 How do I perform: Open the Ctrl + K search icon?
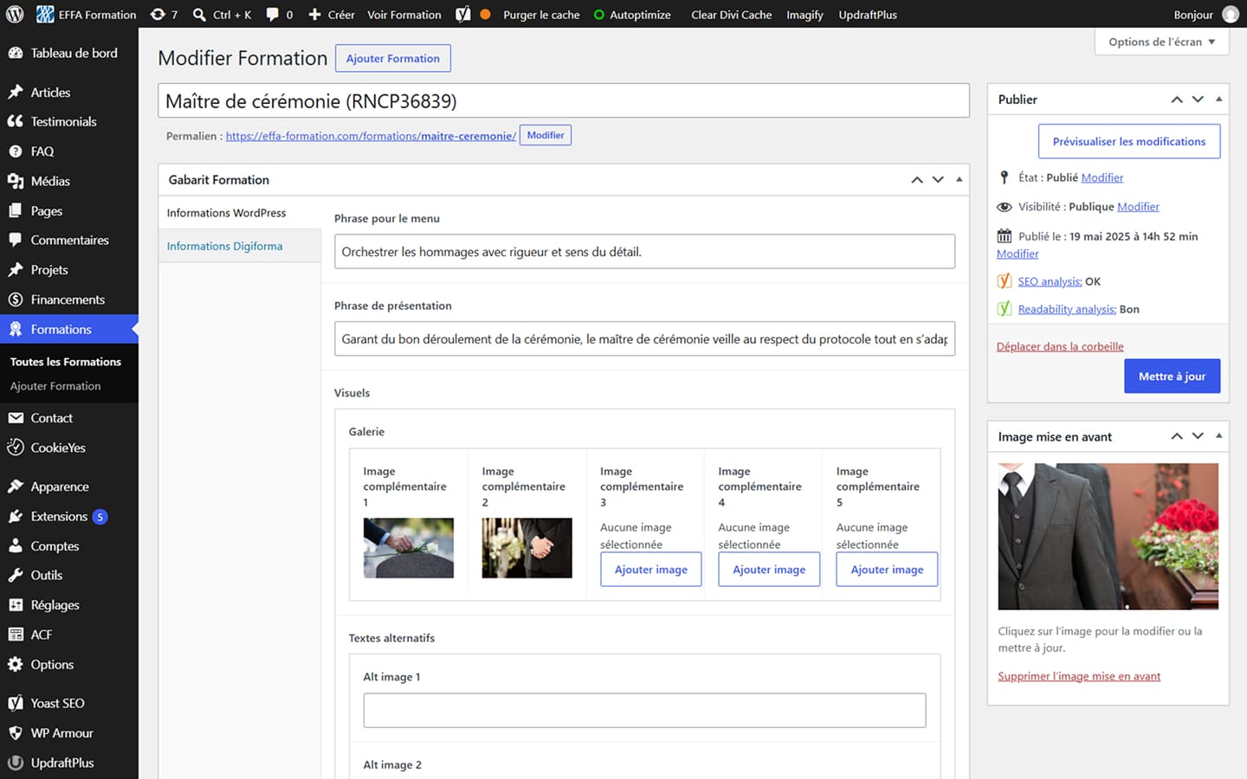[x=199, y=15]
